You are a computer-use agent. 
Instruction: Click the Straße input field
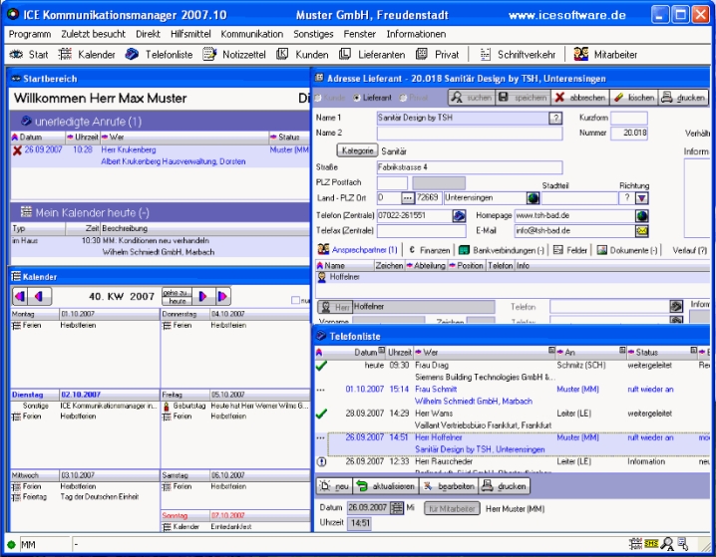pyautogui.click(x=469, y=167)
